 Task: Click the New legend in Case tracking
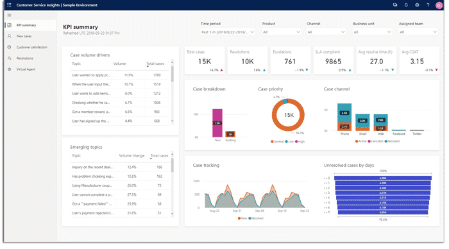pos(242,218)
